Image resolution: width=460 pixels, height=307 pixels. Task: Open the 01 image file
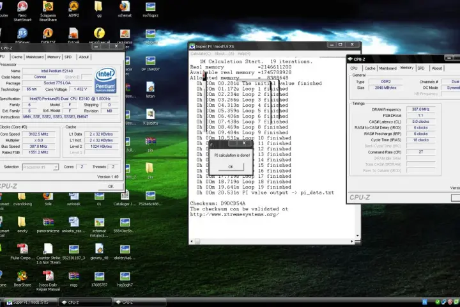click(99, 199)
